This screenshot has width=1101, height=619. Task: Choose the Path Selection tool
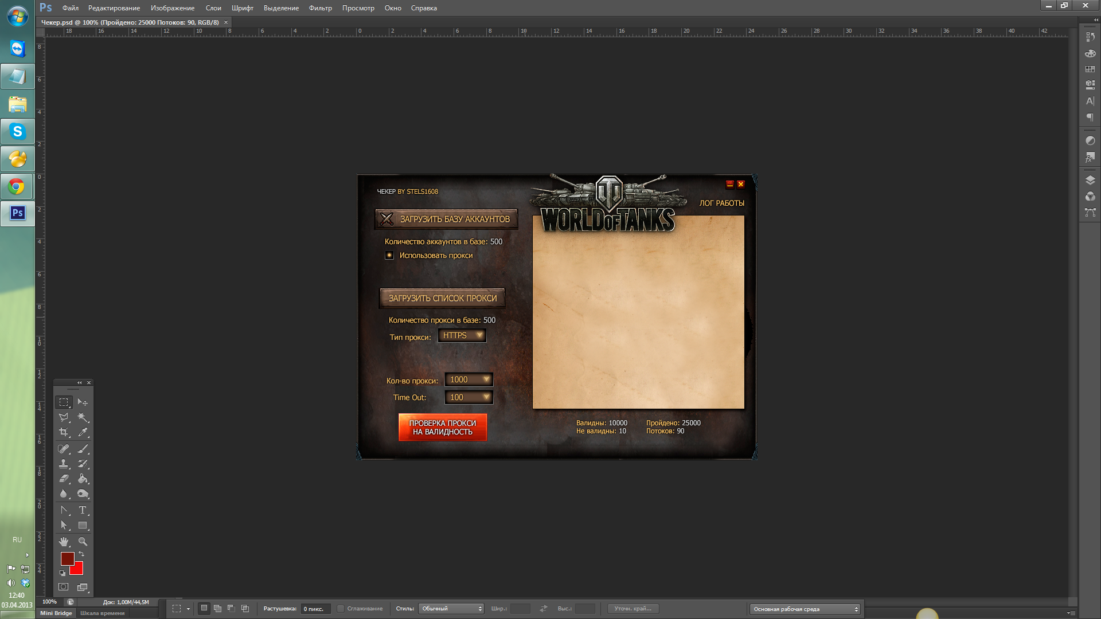coord(64,525)
